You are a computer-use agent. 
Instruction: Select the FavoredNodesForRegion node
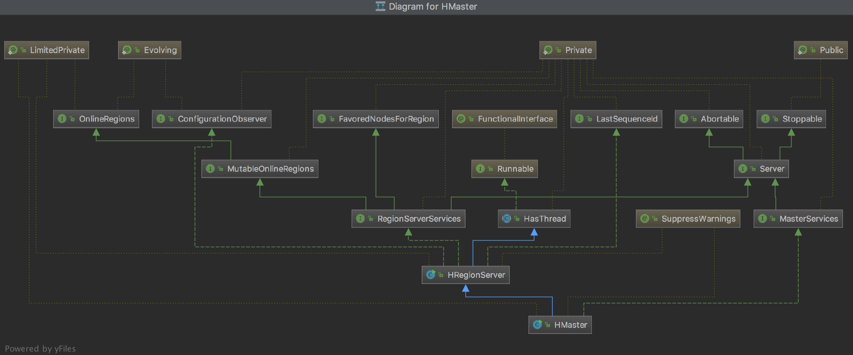386,119
